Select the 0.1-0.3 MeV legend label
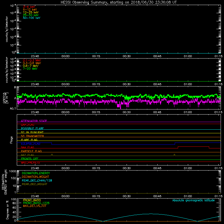Screen dimensions: 224x224 [x=32, y=60]
